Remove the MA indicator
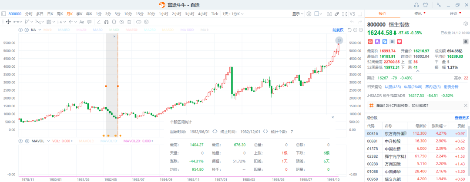Image resolution: width=470 pixels, height=182 pixels. (27, 30)
